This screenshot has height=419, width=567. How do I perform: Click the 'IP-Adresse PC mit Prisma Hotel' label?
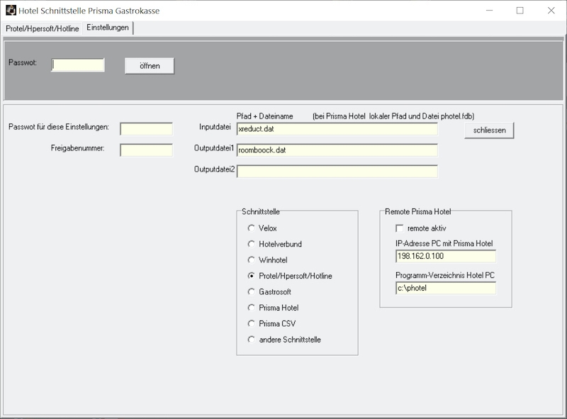[444, 243]
